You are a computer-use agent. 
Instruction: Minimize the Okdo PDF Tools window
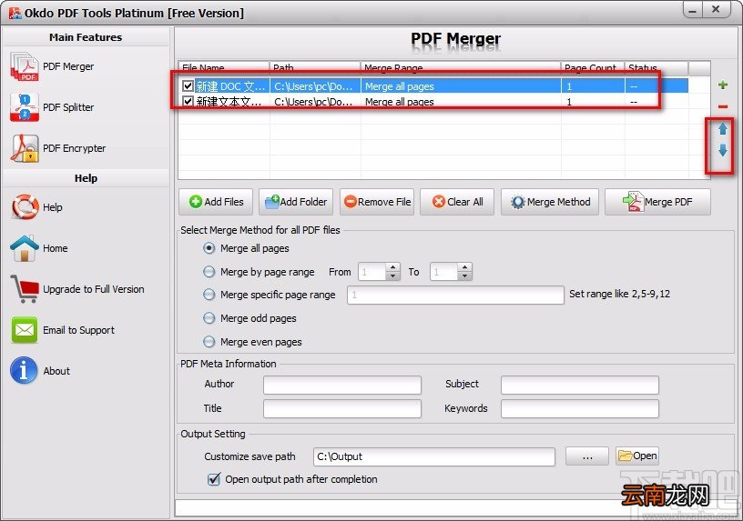[x=693, y=9]
